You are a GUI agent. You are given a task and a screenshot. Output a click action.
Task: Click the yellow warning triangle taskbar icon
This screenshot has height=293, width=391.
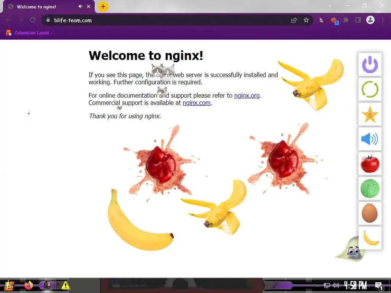coord(65,285)
